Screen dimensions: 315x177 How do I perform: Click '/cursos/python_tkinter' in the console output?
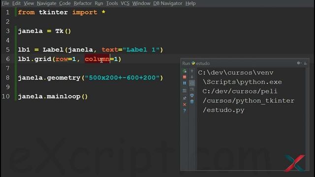point(249,101)
